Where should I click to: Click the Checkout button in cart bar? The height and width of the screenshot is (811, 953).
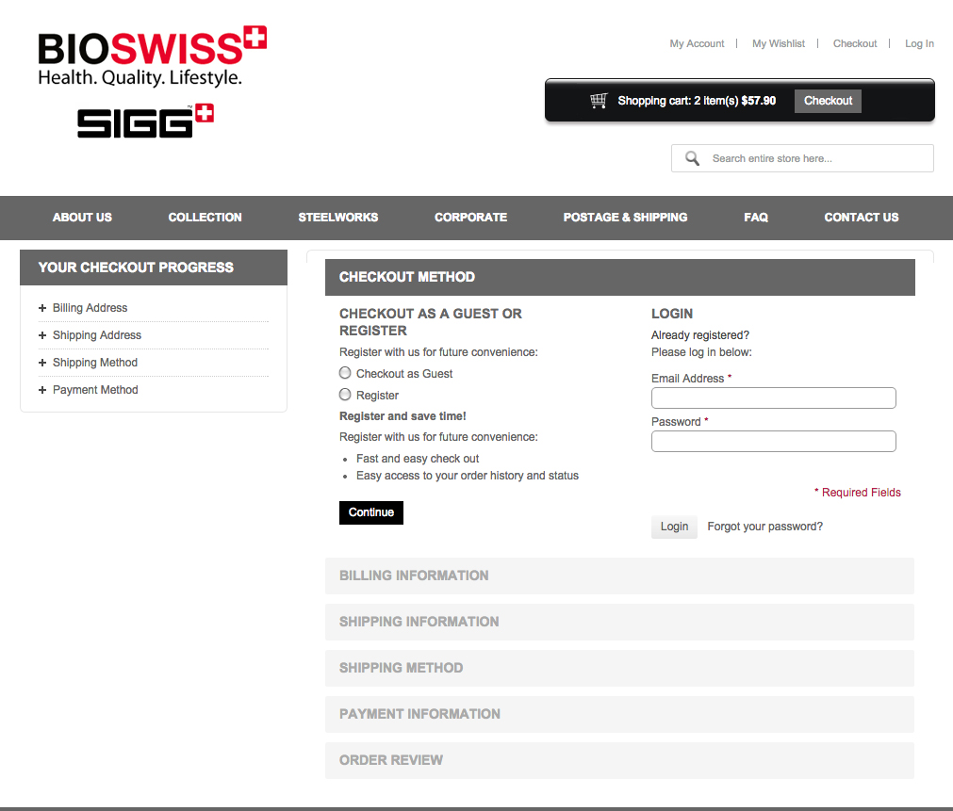click(828, 101)
